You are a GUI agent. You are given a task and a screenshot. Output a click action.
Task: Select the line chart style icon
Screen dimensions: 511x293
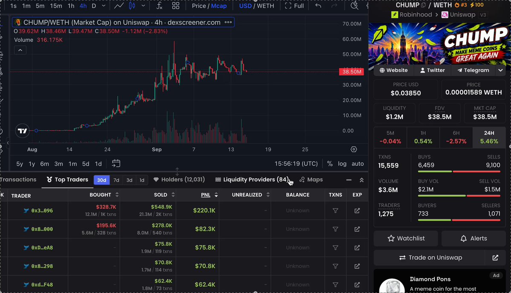pos(119,6)
